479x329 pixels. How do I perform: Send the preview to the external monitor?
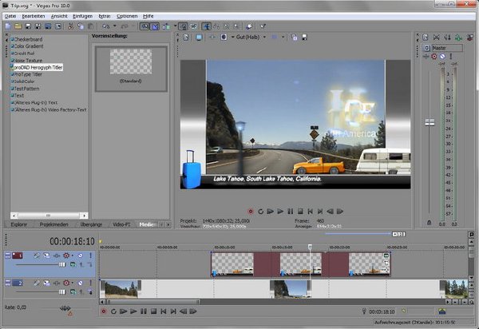(x=199, y=38)
